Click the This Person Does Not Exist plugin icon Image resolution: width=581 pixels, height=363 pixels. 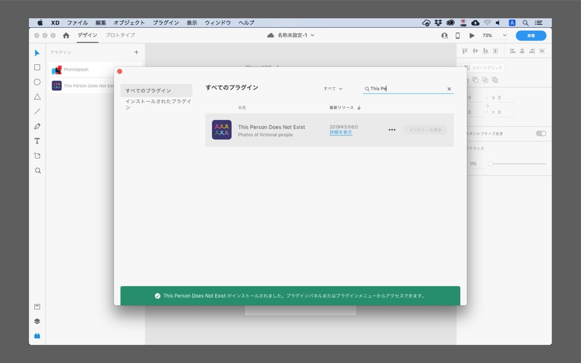coord(222,130)
